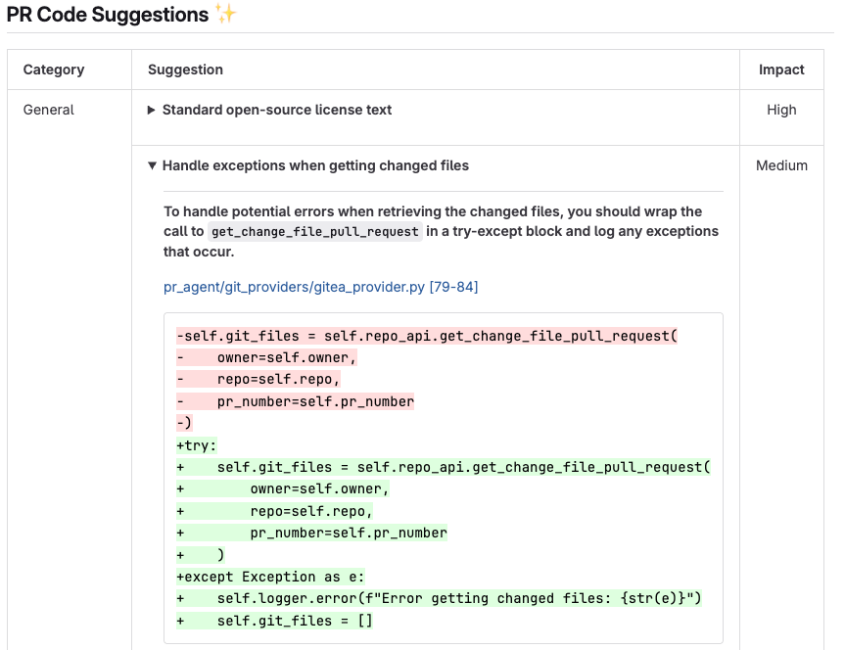
Task: Click the first removed line starting "-self.git_files"
Action: coord(427,336)
